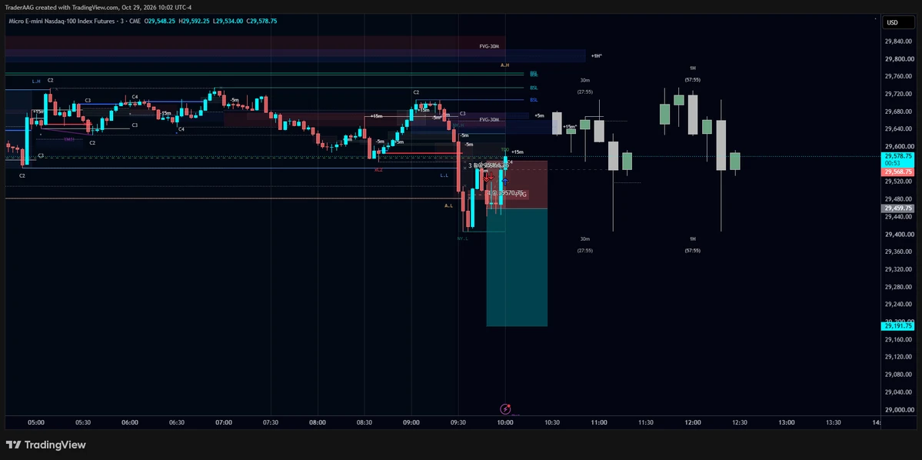
Task: Select the blue BSL line label
Action: pyautogui.click(x=534, y=100)
